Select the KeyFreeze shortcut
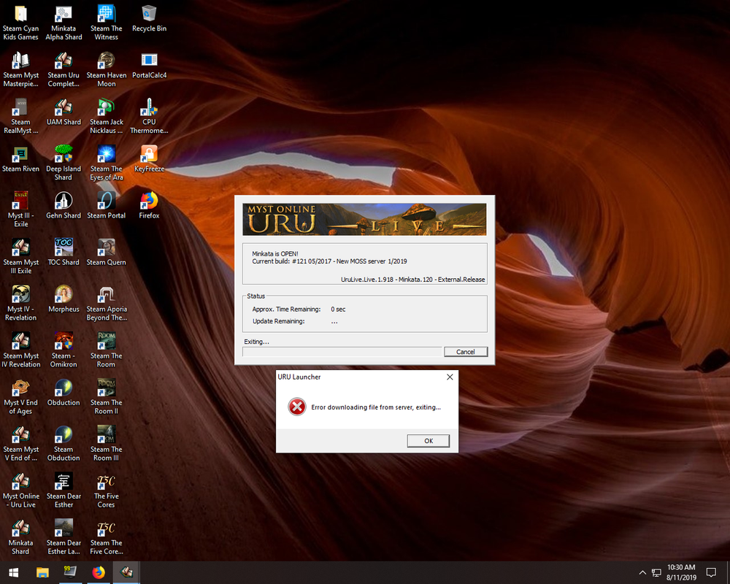 tap(149, 159)
